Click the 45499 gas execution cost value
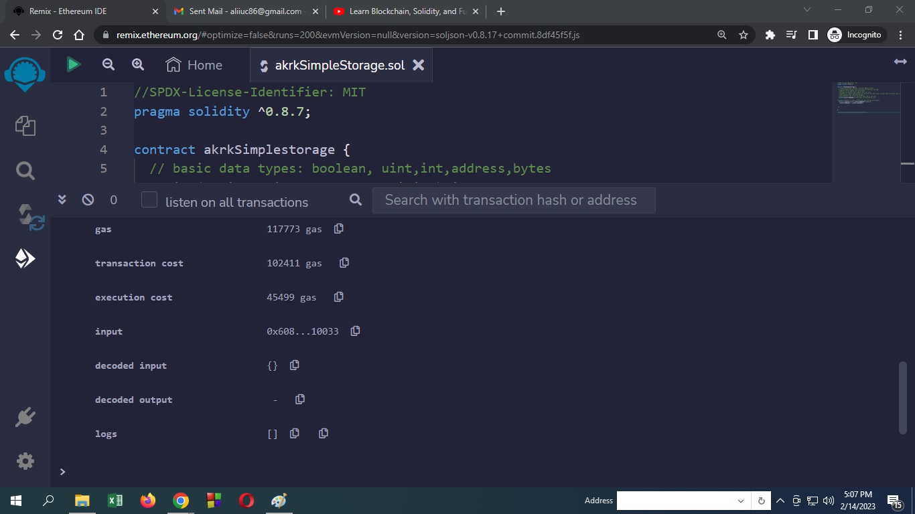The width and height of the screenshot is (915, 514). (291, 297)
